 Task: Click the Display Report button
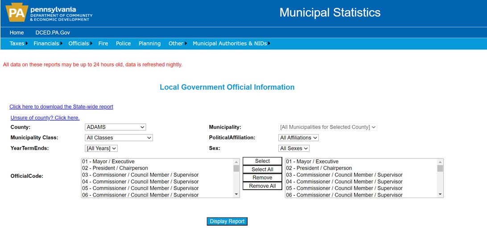point(227,221)
